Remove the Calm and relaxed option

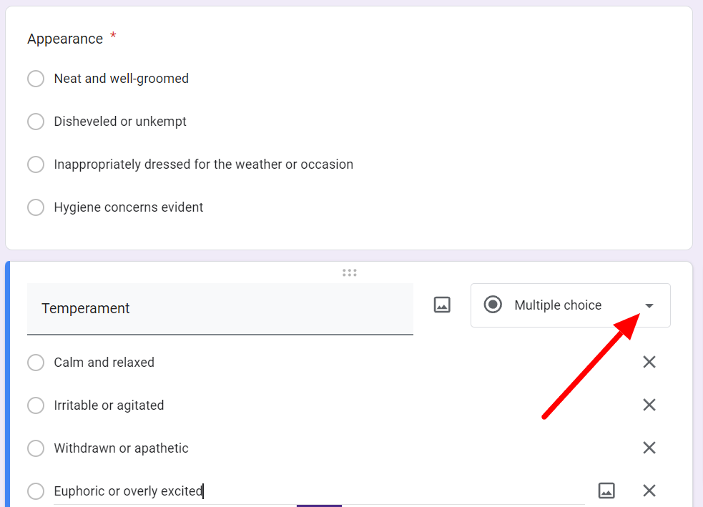649,362
